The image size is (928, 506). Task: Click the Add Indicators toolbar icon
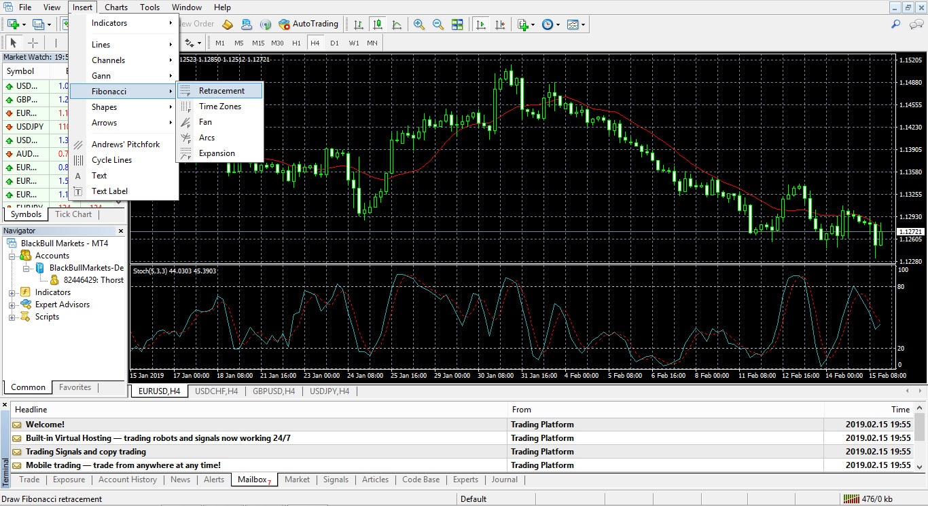pyautogui.click(x=522, y=24)
